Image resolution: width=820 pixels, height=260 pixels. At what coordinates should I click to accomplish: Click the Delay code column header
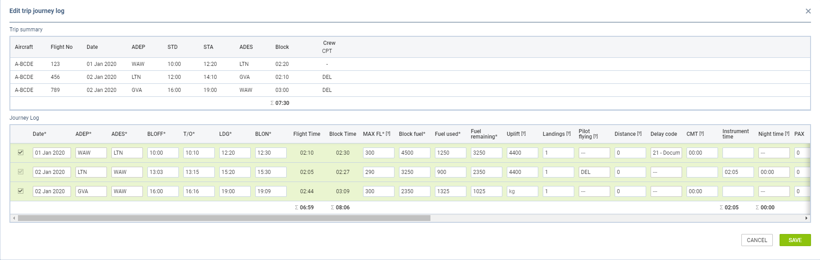click(x=664, y=134)
